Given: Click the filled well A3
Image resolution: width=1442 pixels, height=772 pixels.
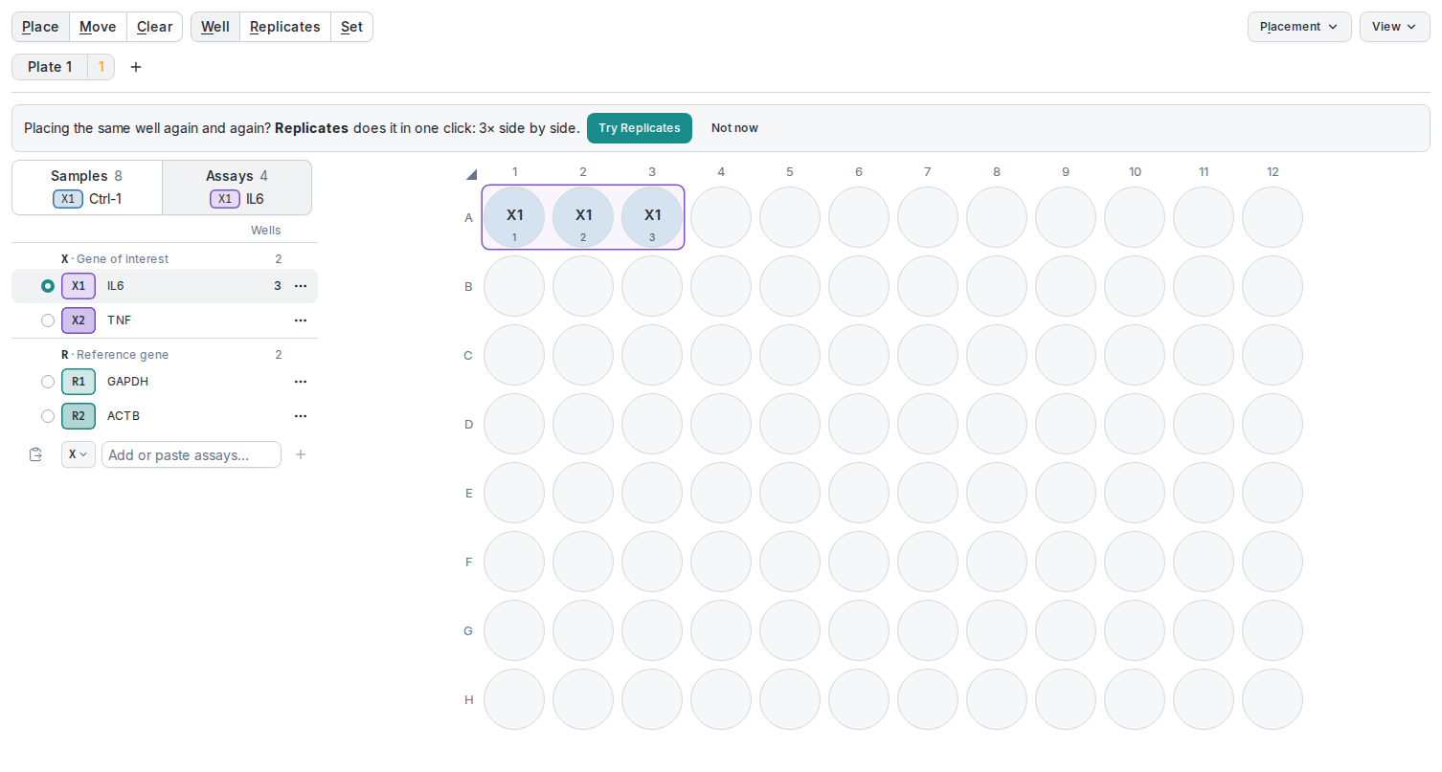Looking at the screenshot, I should [652, 217].
